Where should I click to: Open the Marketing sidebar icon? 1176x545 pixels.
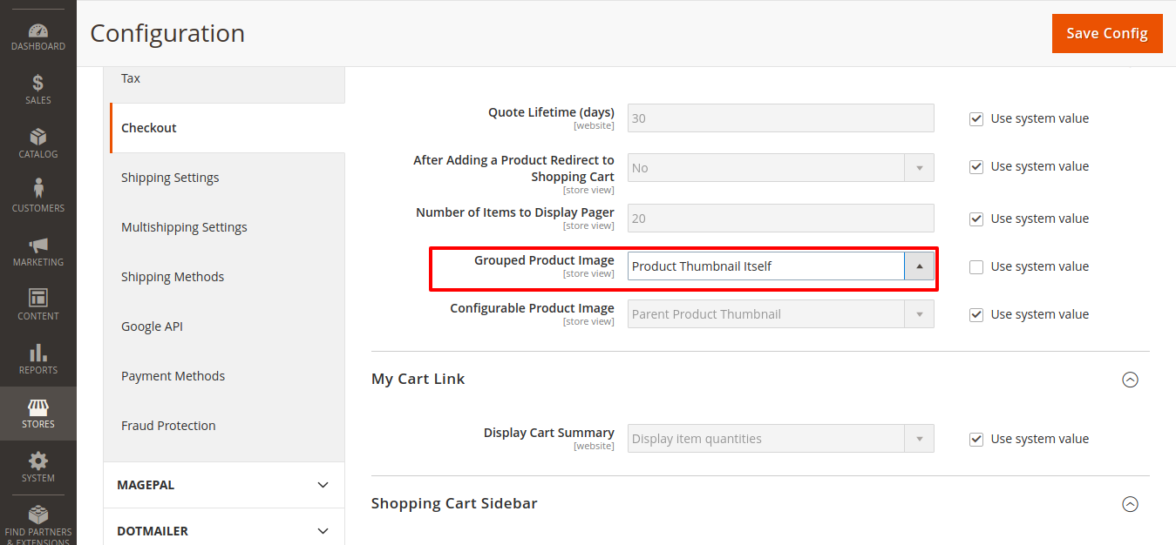click(37, 250)
